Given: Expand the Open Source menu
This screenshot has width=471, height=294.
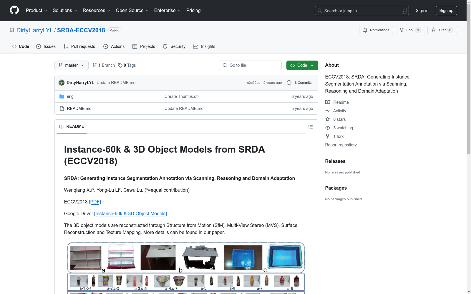Looking at the screenshot, I should coord(132,11).
